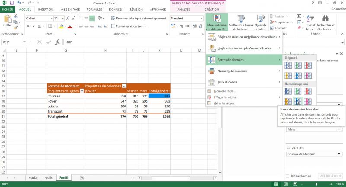Click the Save icon in quick access toolbar
This screenshot has width=346, height=187.
coord(12,3)
